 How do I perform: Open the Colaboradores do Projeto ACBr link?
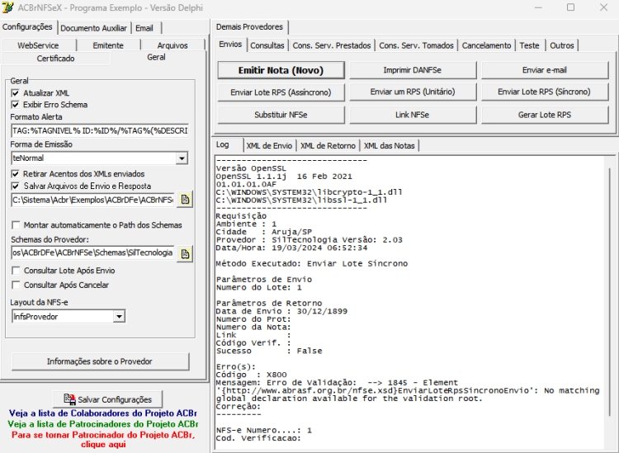point(103,413)
